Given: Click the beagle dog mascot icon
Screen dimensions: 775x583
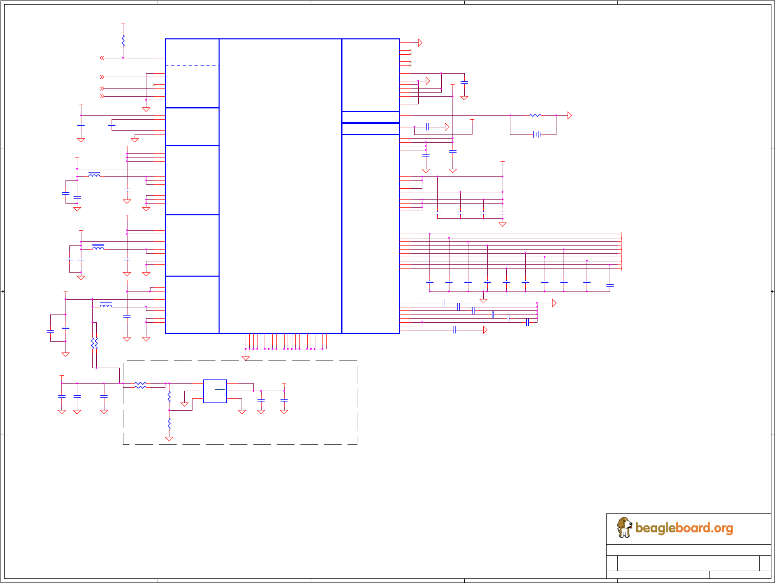Looking at the screenshot, I should 625,527.
